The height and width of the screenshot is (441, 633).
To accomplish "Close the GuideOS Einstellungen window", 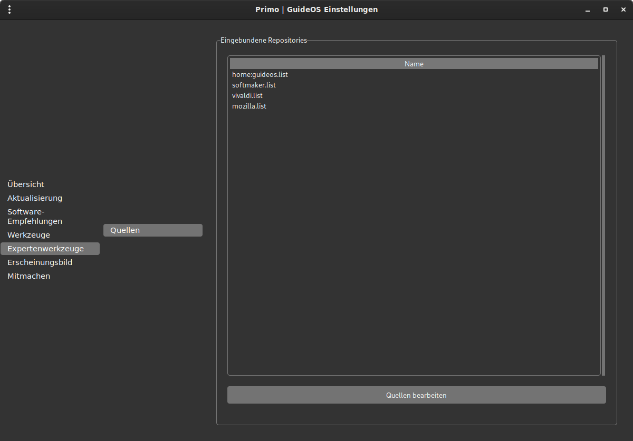I will click(x=623, y=9).
